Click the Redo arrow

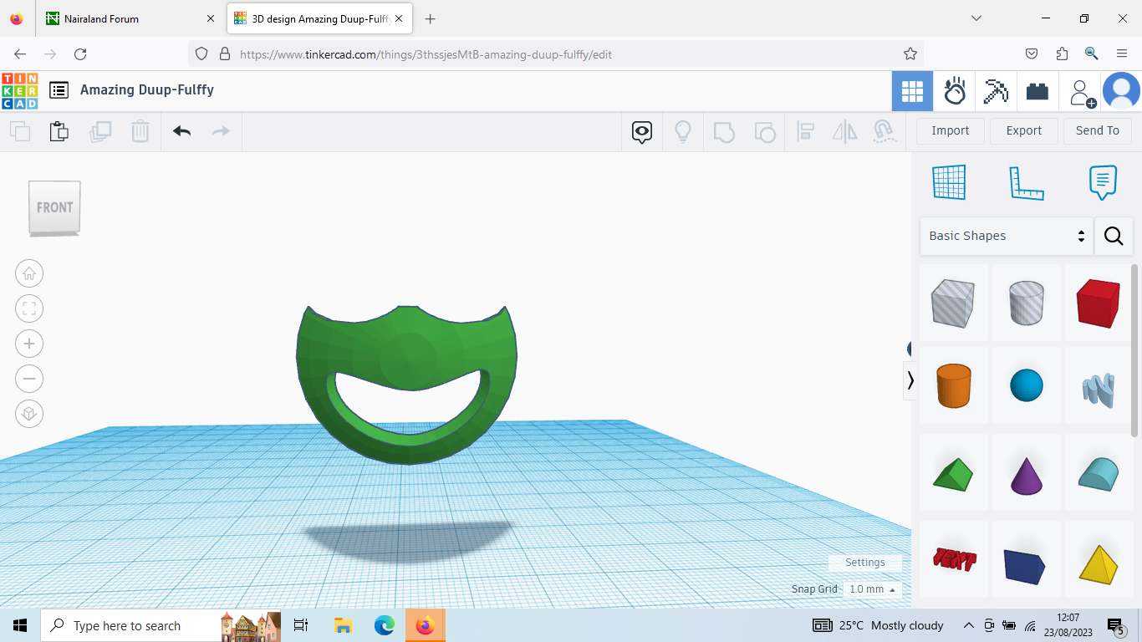tap(219, 131)
